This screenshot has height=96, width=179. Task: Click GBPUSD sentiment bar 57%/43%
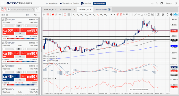(20, 62)
